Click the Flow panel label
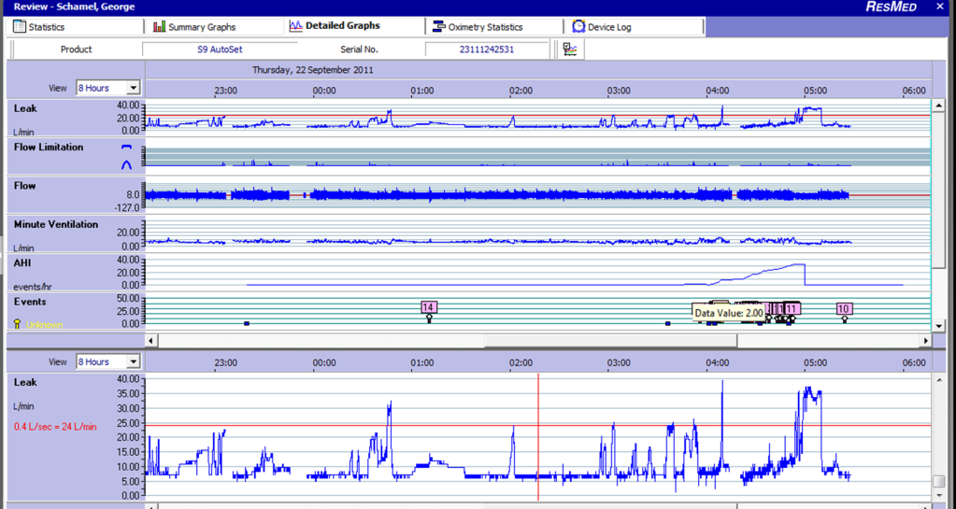Viewport: 956px width, 509px height. pos(25,185)
